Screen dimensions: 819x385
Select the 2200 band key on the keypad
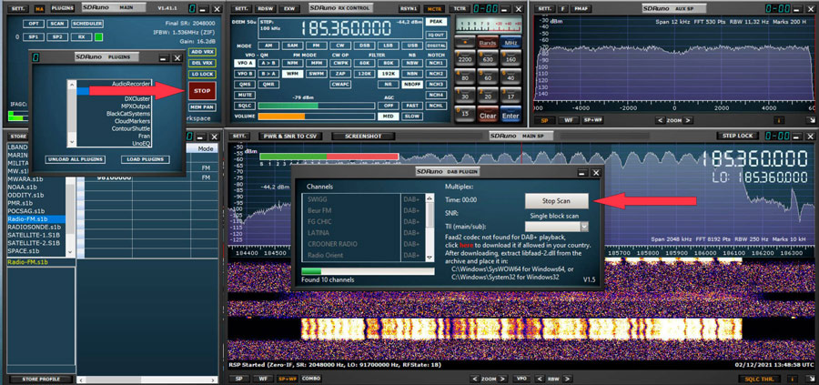tap(464, 59)
